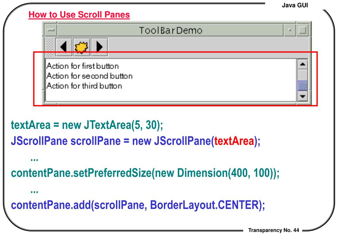Click the contentPane.add(scrollPane code line
Viewport: 338px width, 234px height.
(x=138, y=205)
